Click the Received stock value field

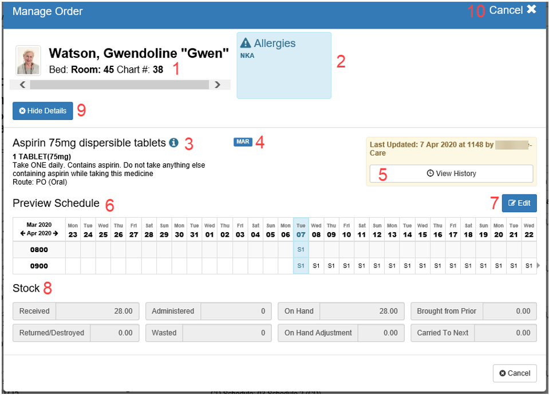pyautogui.click(x=97, y=311)
